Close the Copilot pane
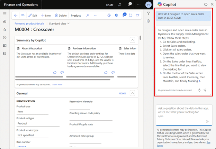This screenshot has width=216, height=149. coord(212,4)
